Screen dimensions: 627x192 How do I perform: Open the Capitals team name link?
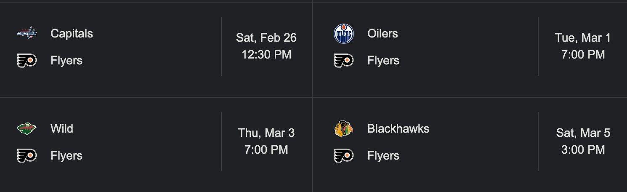(72, 33)
